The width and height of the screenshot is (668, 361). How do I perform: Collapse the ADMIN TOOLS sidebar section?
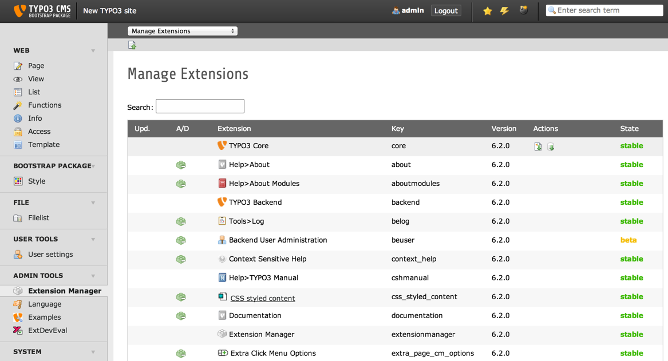(x=93, y=275)
